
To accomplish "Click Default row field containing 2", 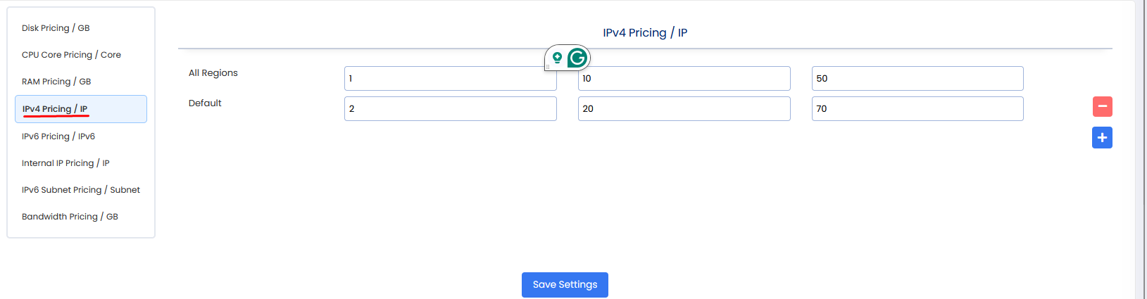I will coord(450,109).
